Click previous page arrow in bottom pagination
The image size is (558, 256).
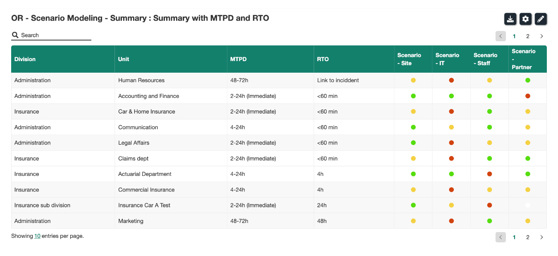point(501,237)
